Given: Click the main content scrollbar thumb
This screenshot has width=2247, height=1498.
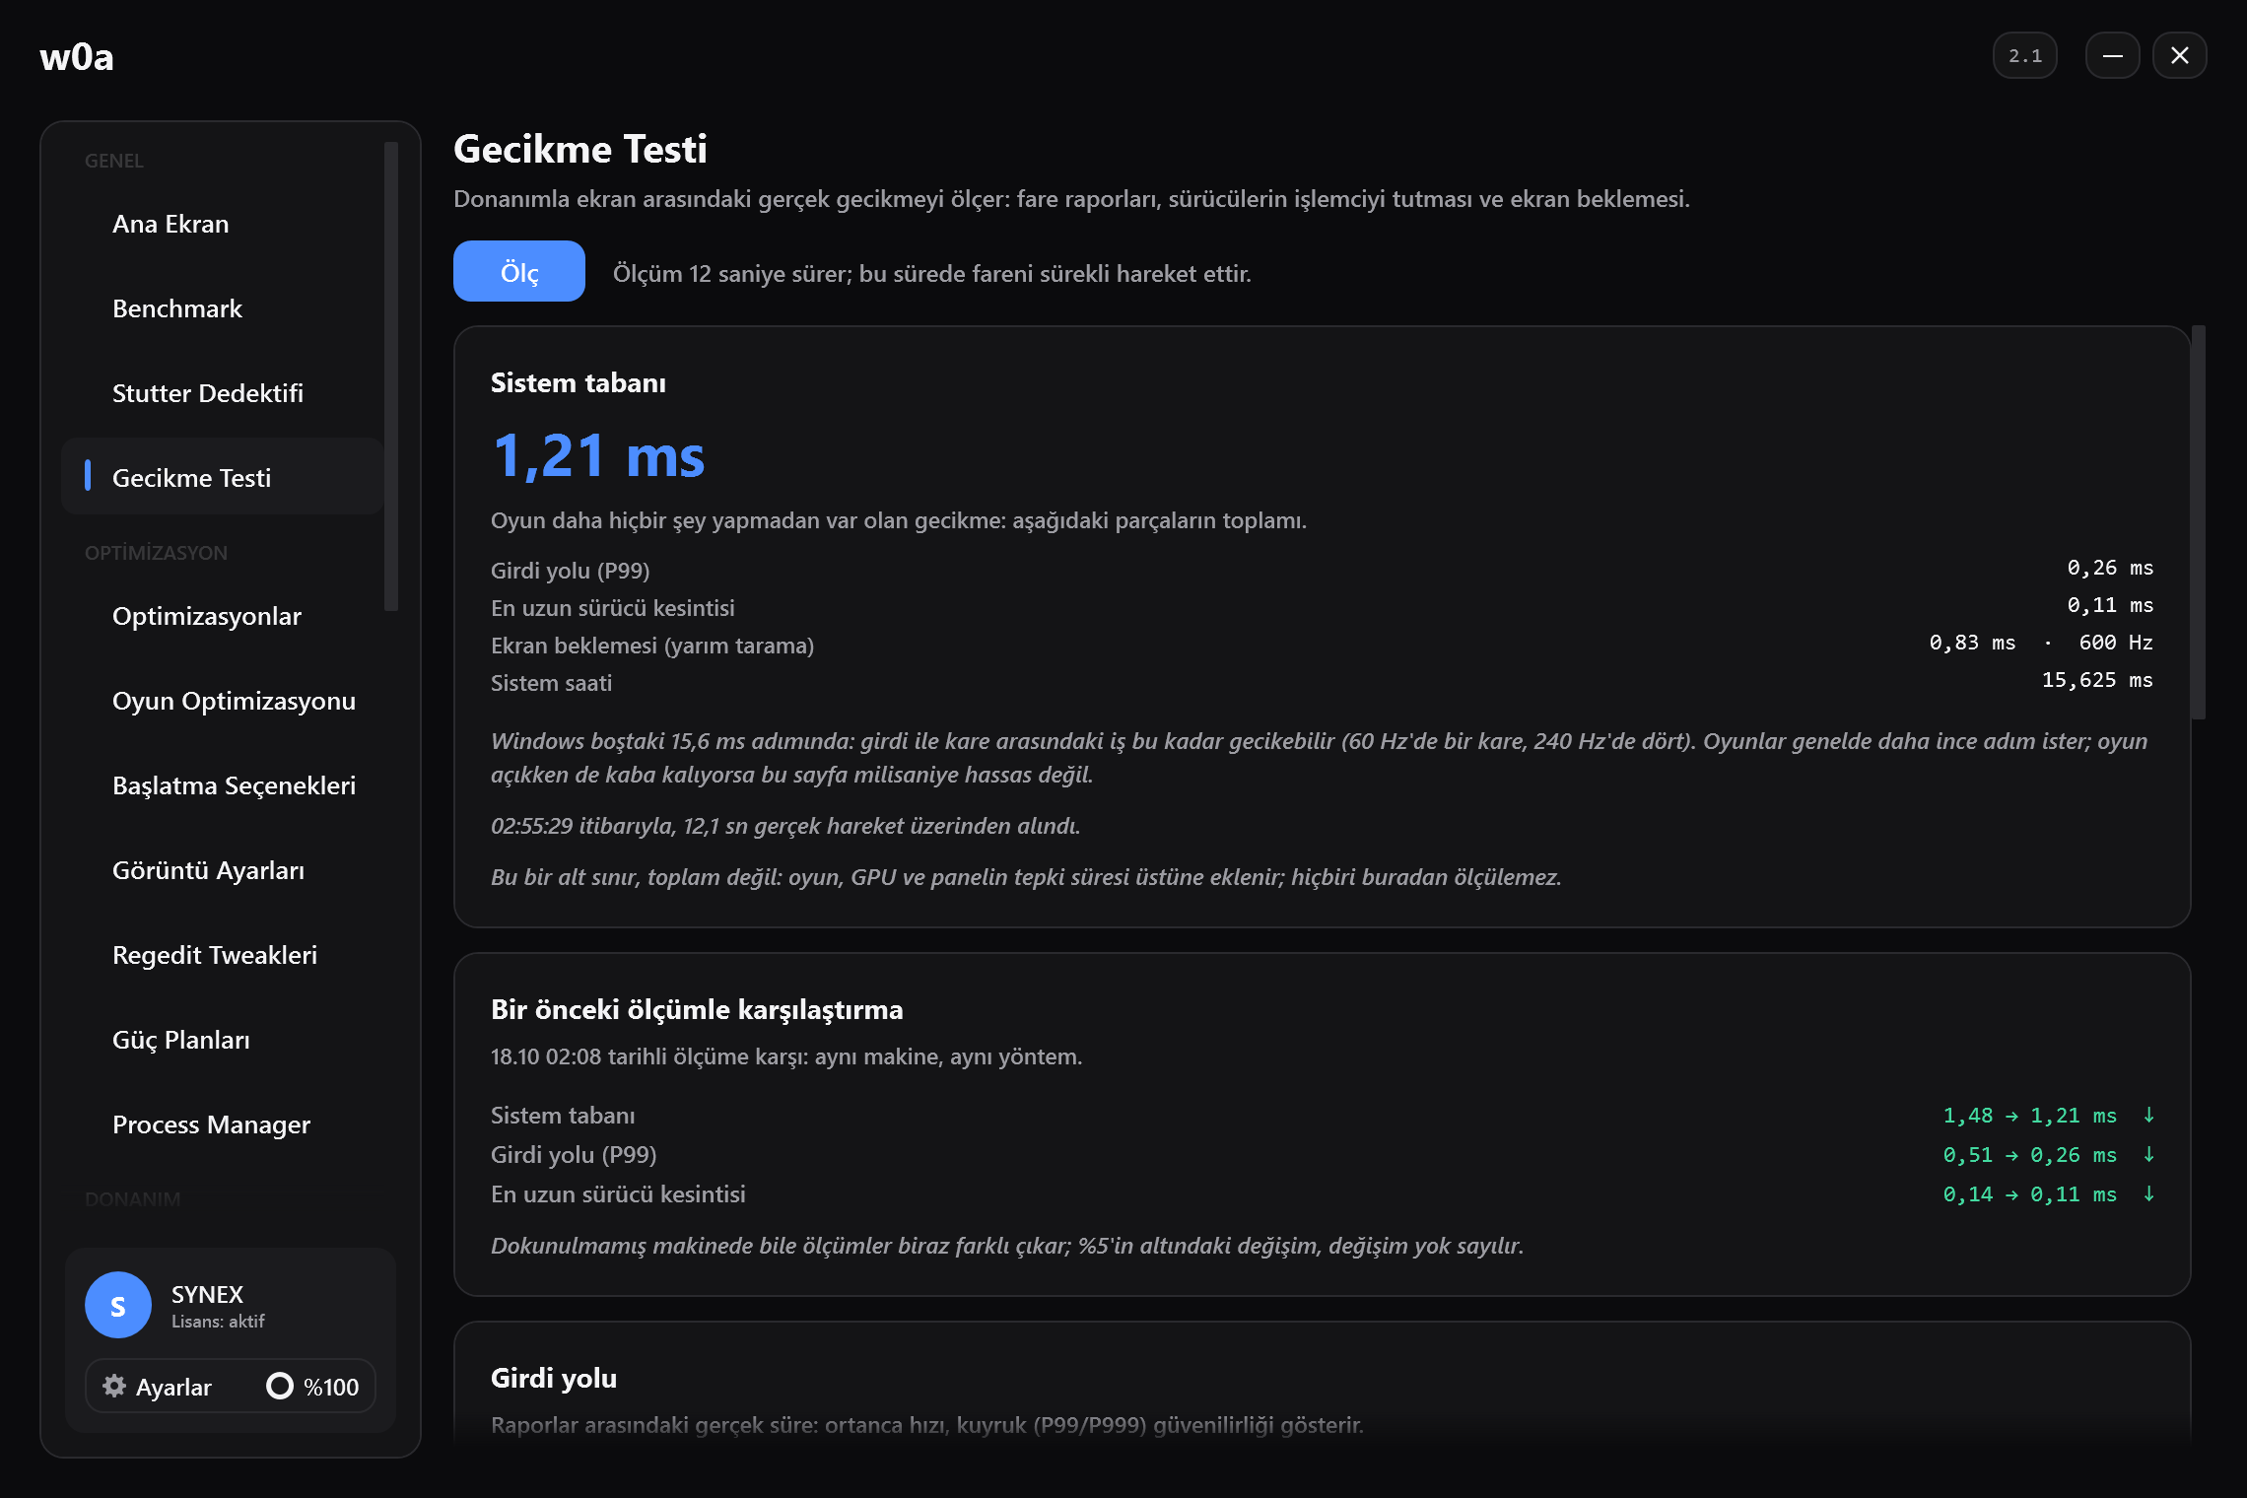Looking at the screenshot, I should 2199,522.
